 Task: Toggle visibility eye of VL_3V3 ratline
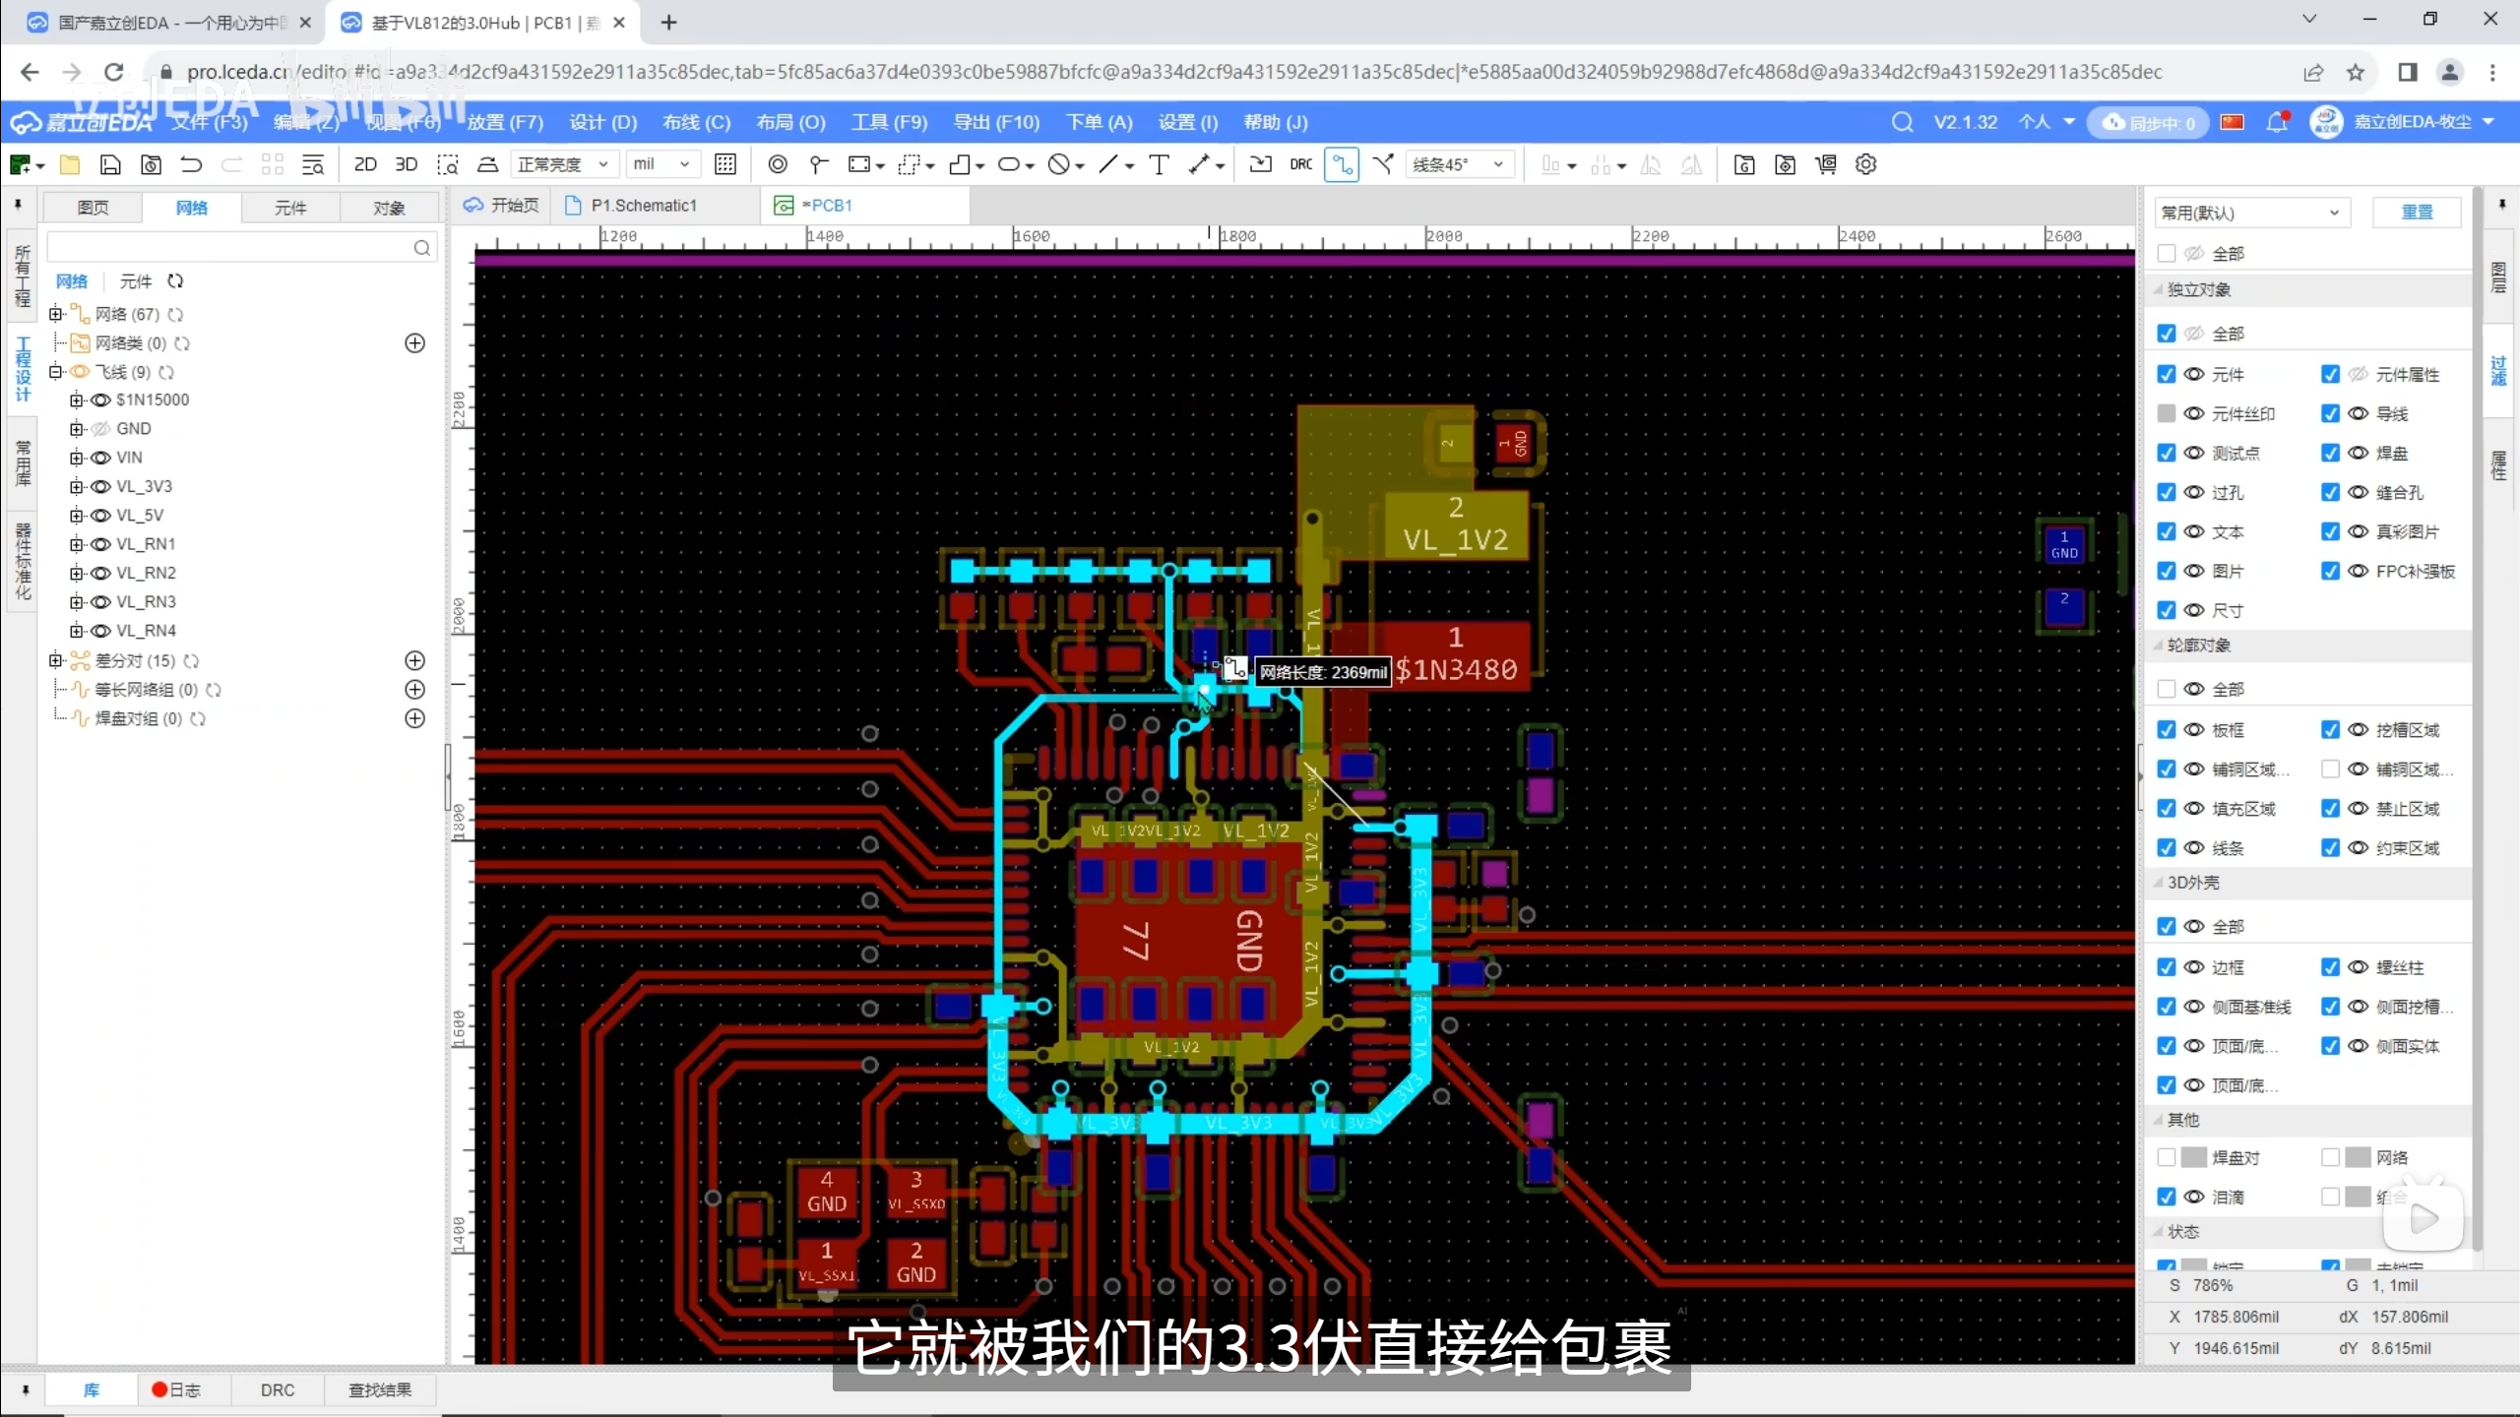[x=100, y=486]
